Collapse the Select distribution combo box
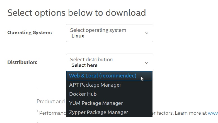 [110, 62]
